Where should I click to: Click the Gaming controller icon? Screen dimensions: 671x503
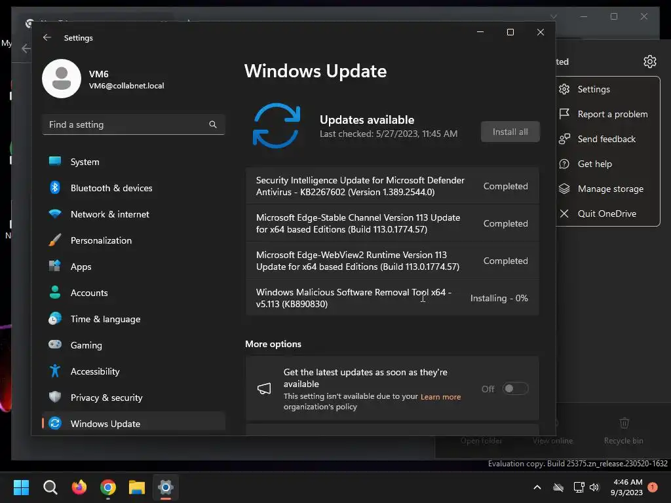pyautogui.click(x=55, y=345)
